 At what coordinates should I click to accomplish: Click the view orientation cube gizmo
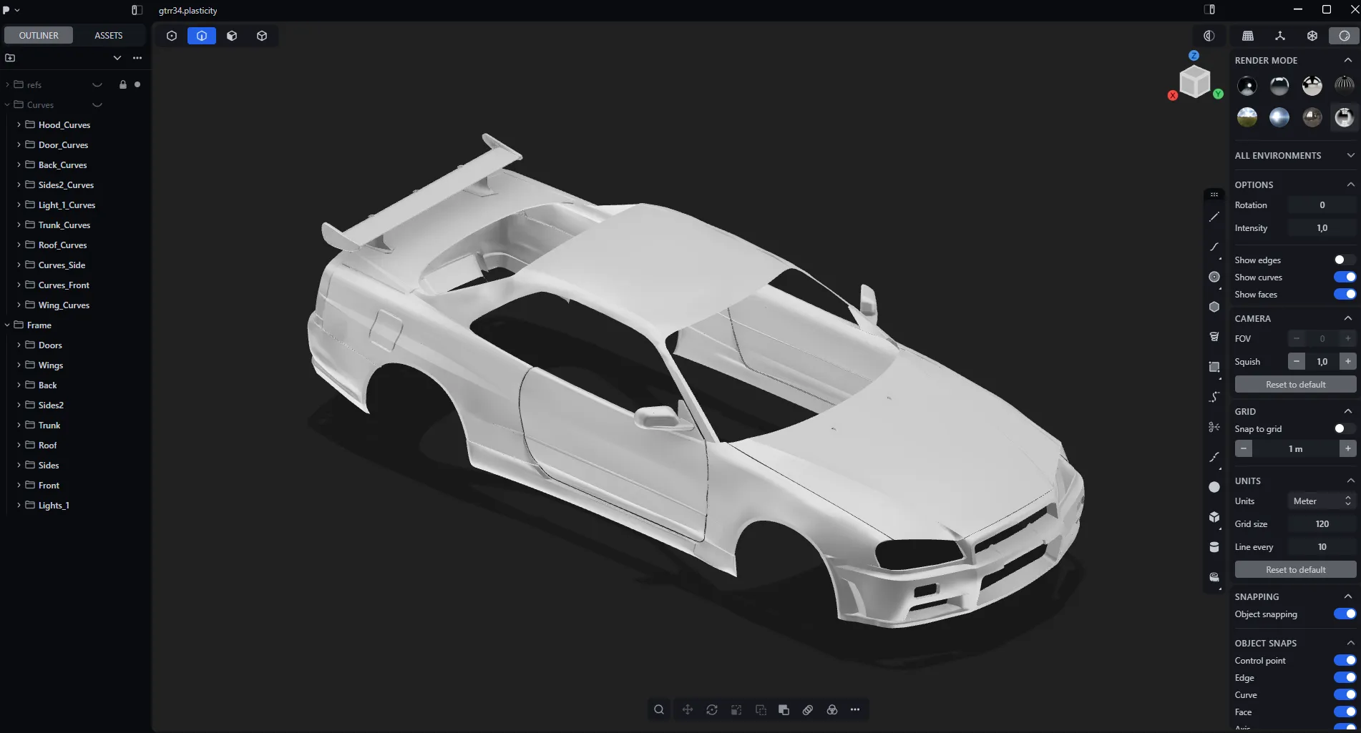(x=1195, y=81)
